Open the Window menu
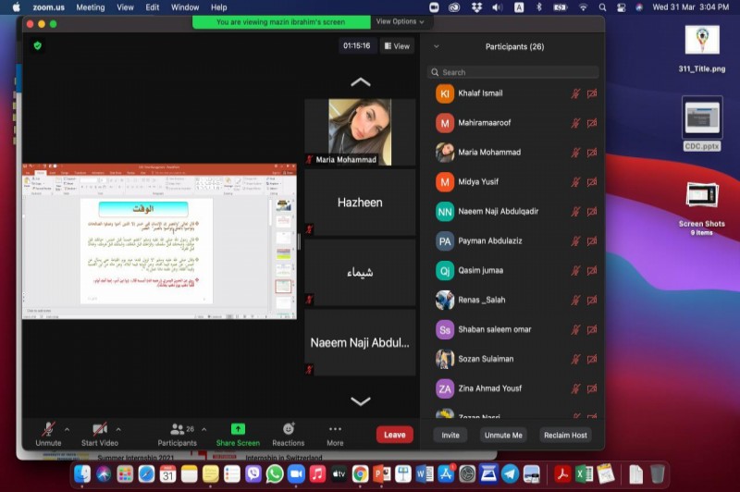Viewport: 740px width, 492px height. pyautogui.click(x=185, y=6)
